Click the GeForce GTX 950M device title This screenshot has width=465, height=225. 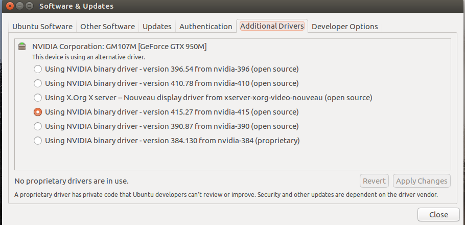pos(119,47)
